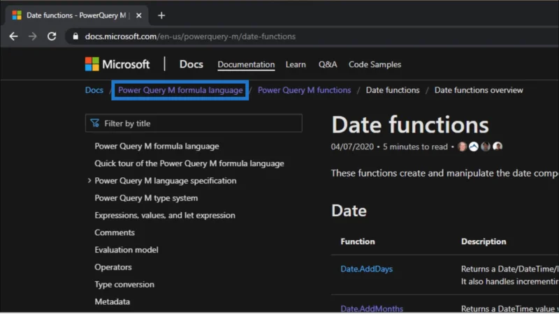Image resolution: width=559 pixels, height=314 pixels.
Task: Open the Documentation menu item
Action: click(246, 64)
